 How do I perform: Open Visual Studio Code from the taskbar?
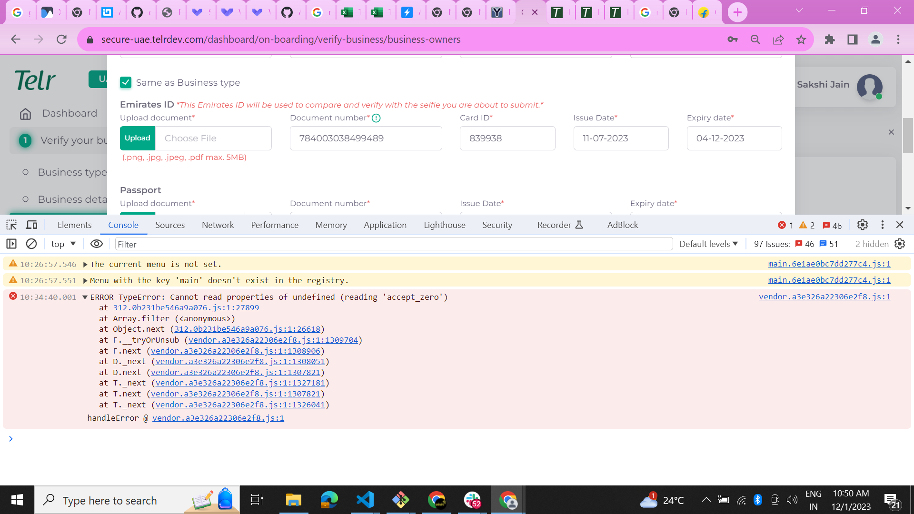365,500
